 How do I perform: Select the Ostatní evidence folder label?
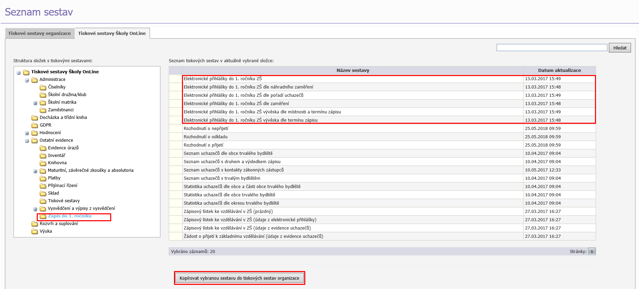click(x=56, y=140)
